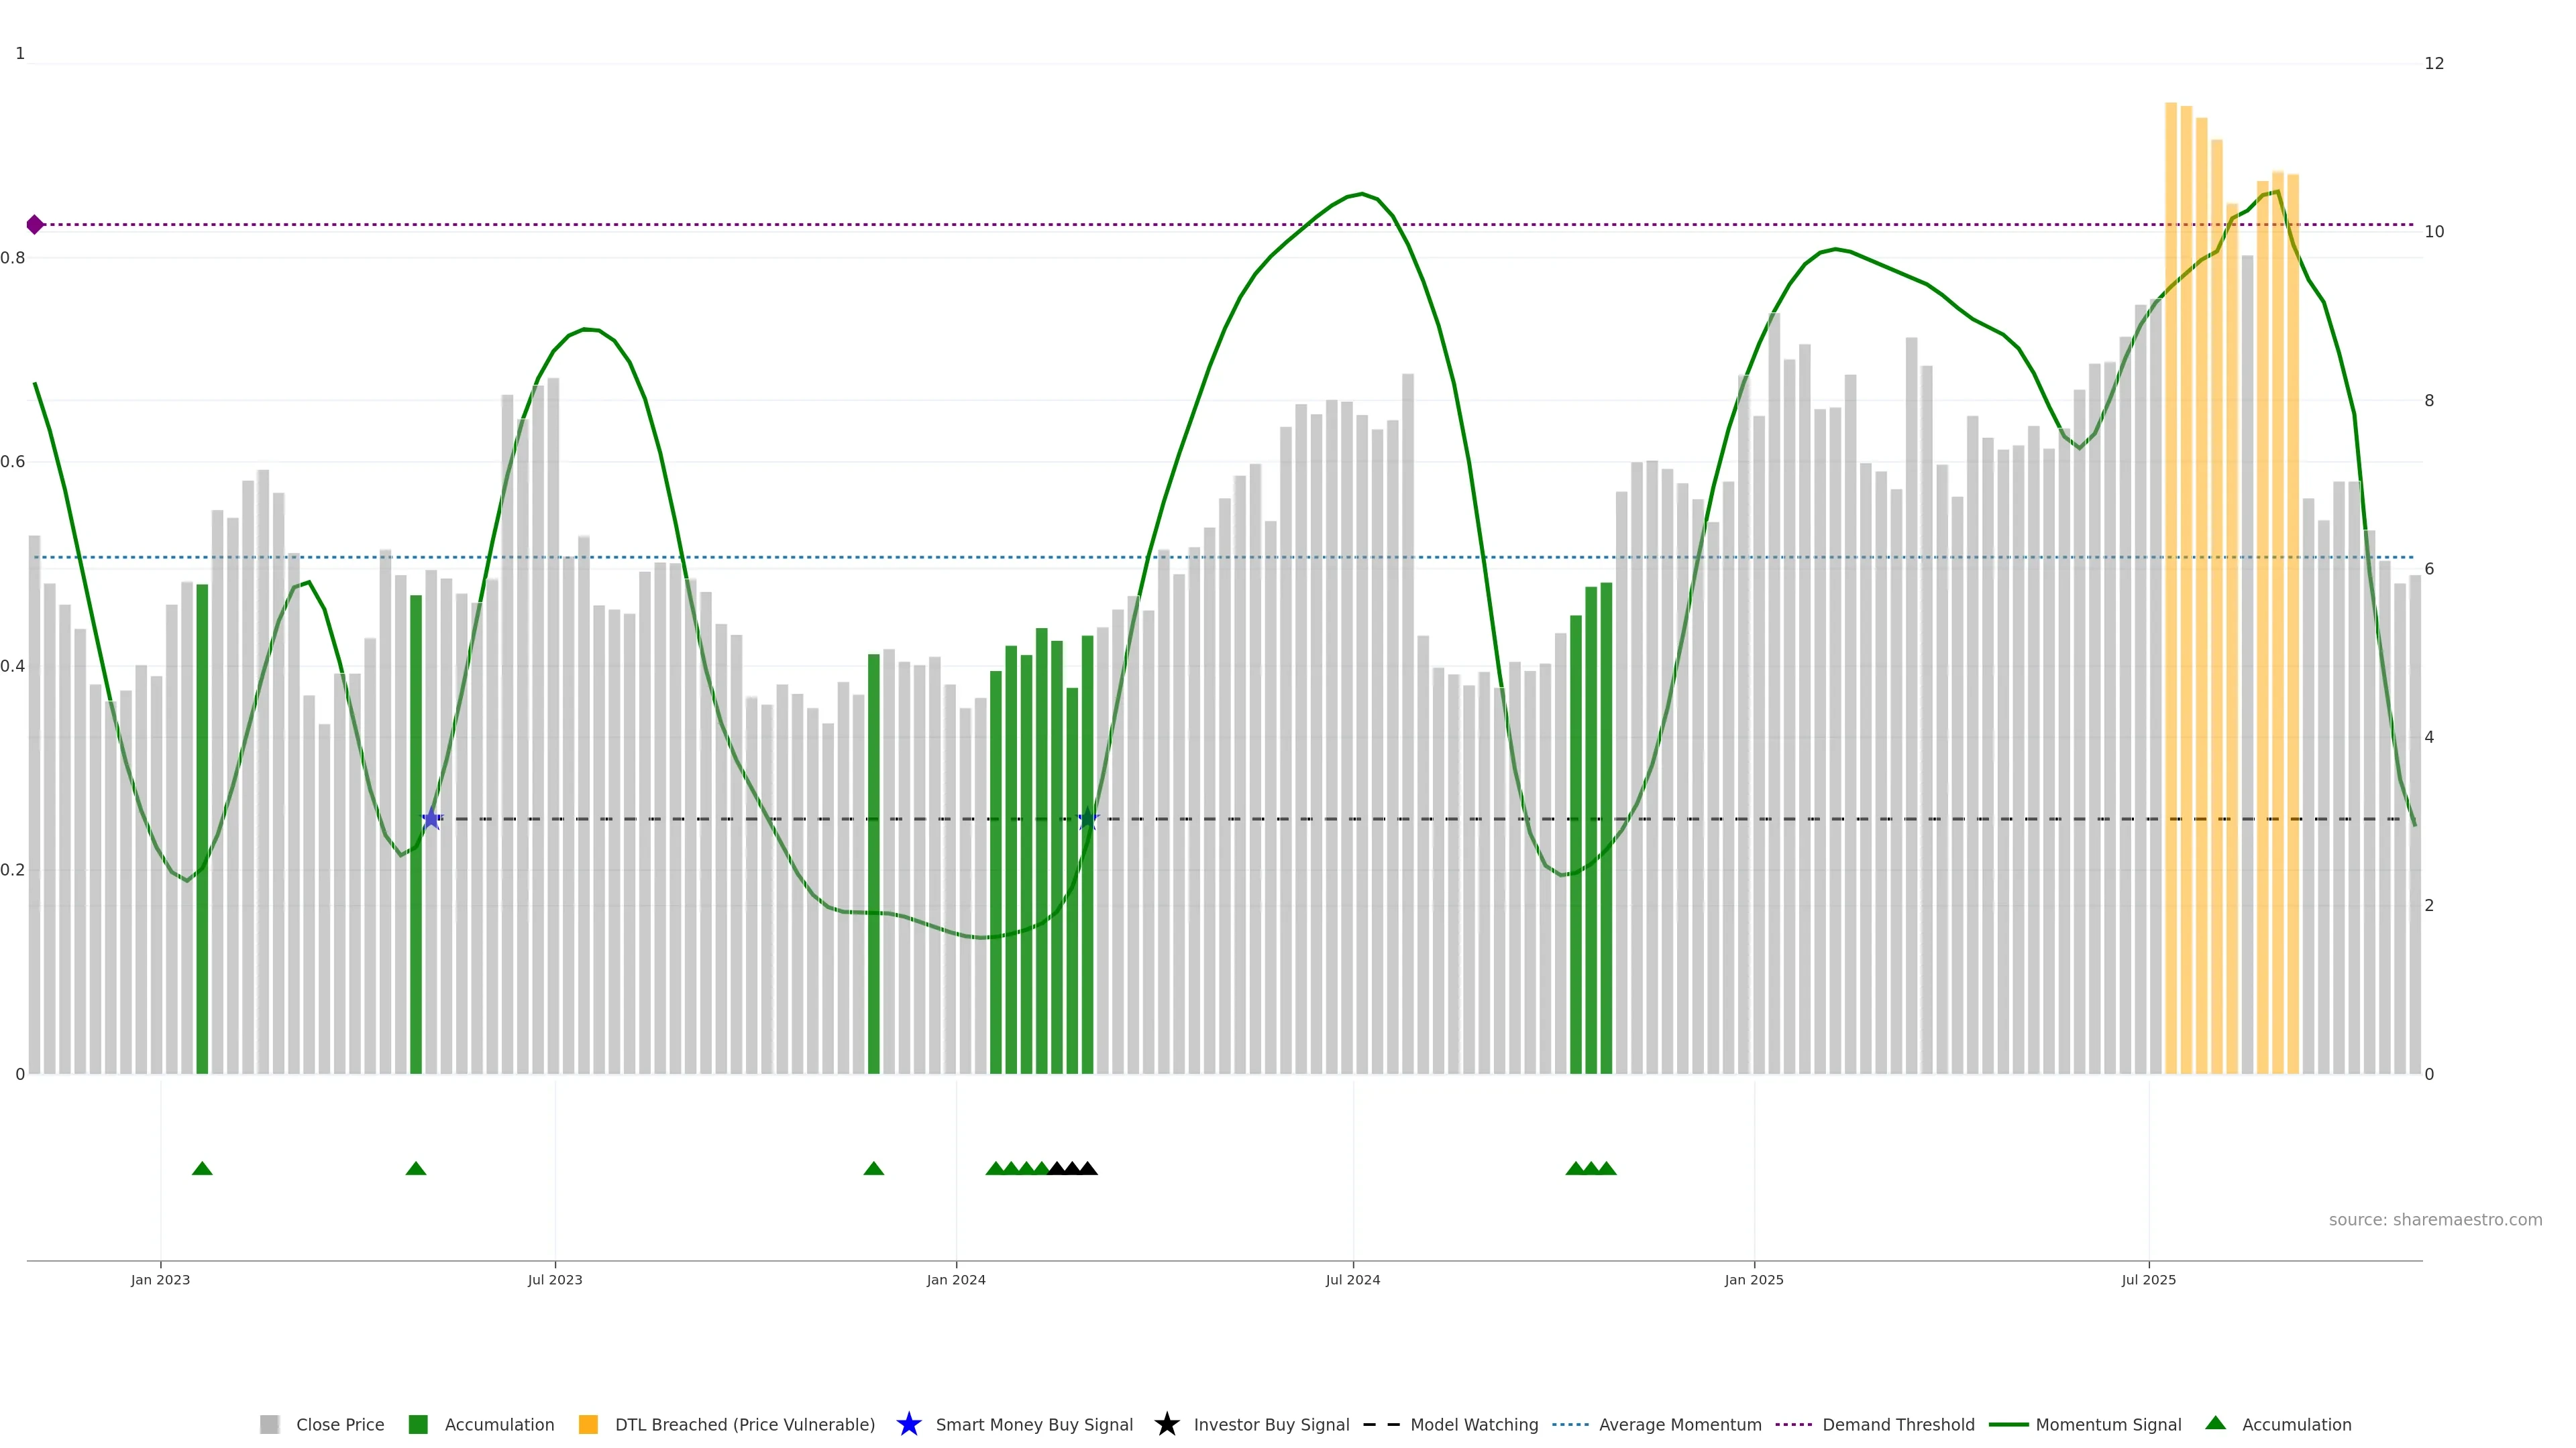Toggle the Momentum Signal legend entry

click(2108, 1424)
